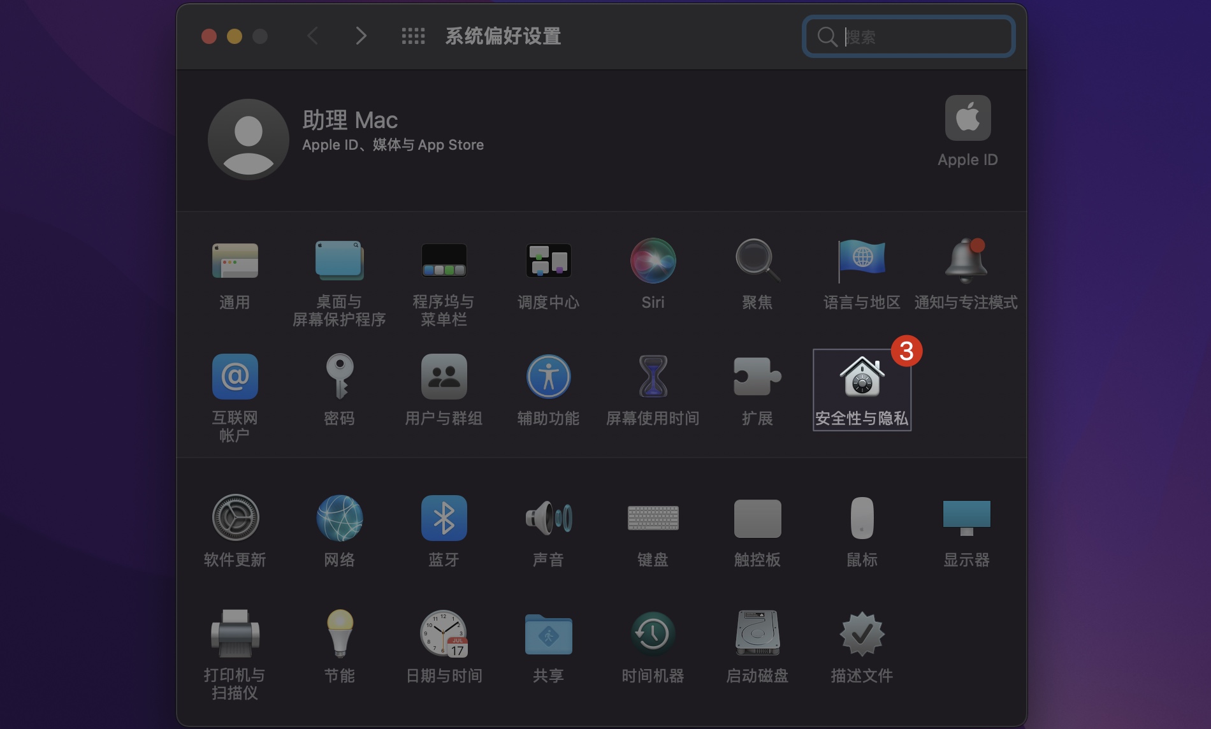Minimize the window with yellow button
Screen dimensions: 1211x729
(x=235, y=36)
